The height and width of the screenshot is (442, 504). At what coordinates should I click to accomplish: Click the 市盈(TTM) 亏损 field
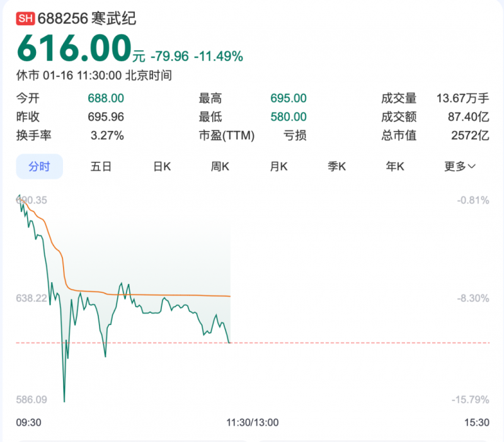[x=292, y=135]
